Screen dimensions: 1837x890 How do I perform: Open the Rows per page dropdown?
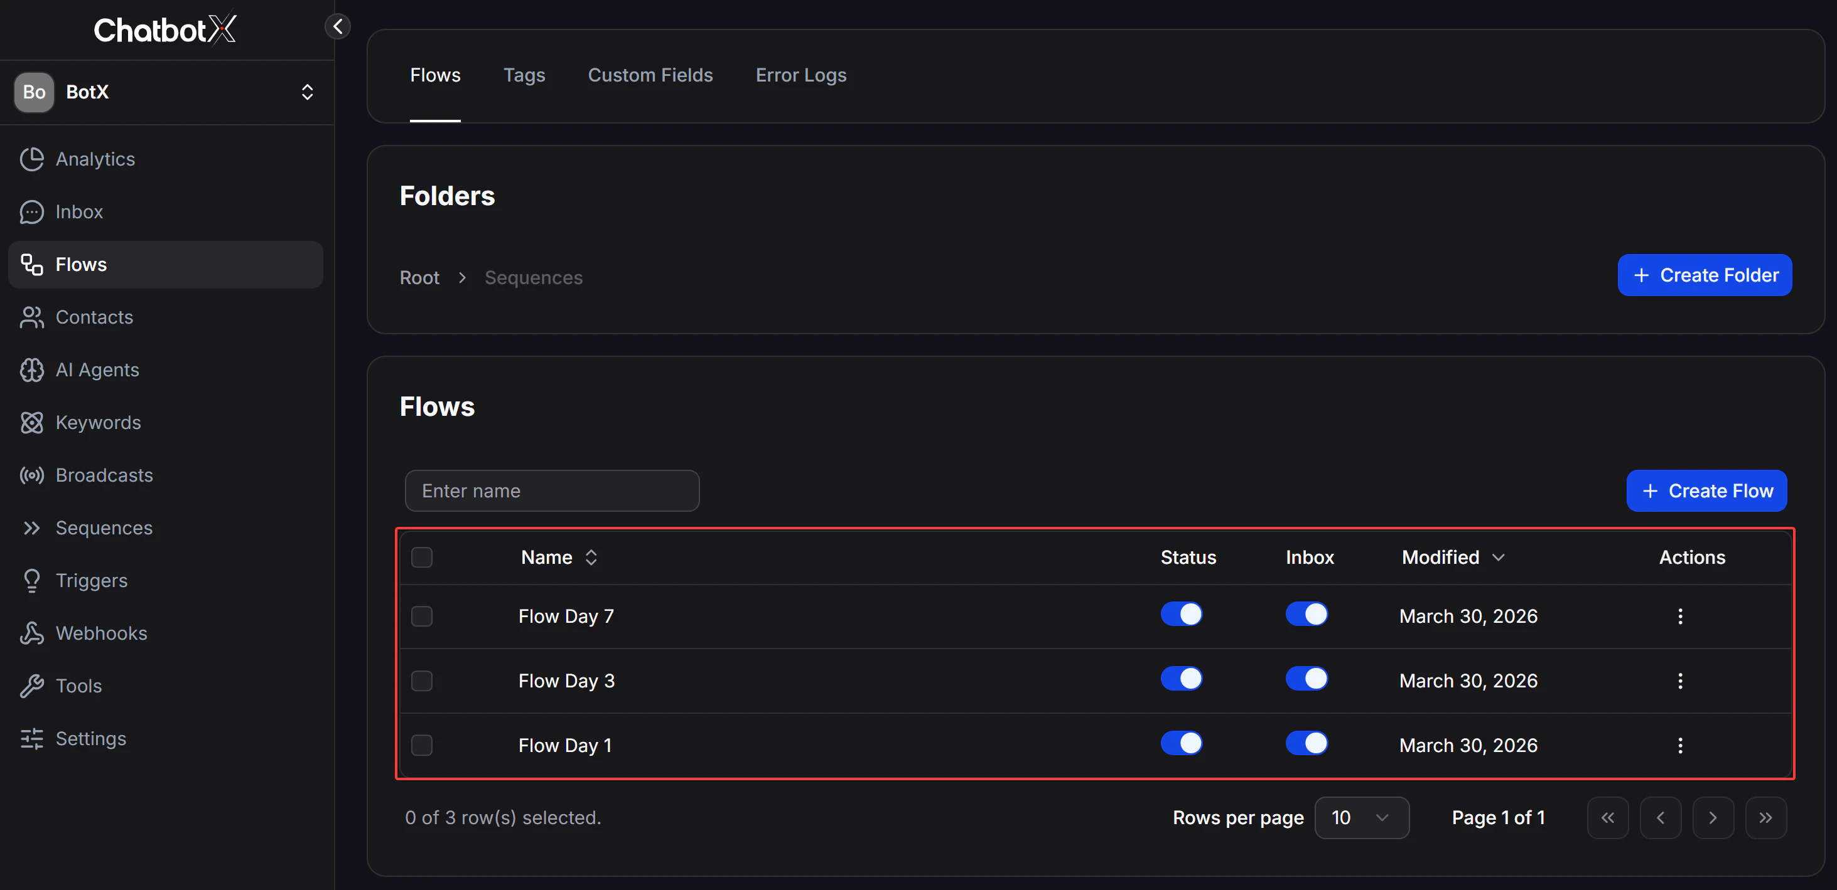pos(1361,818)
